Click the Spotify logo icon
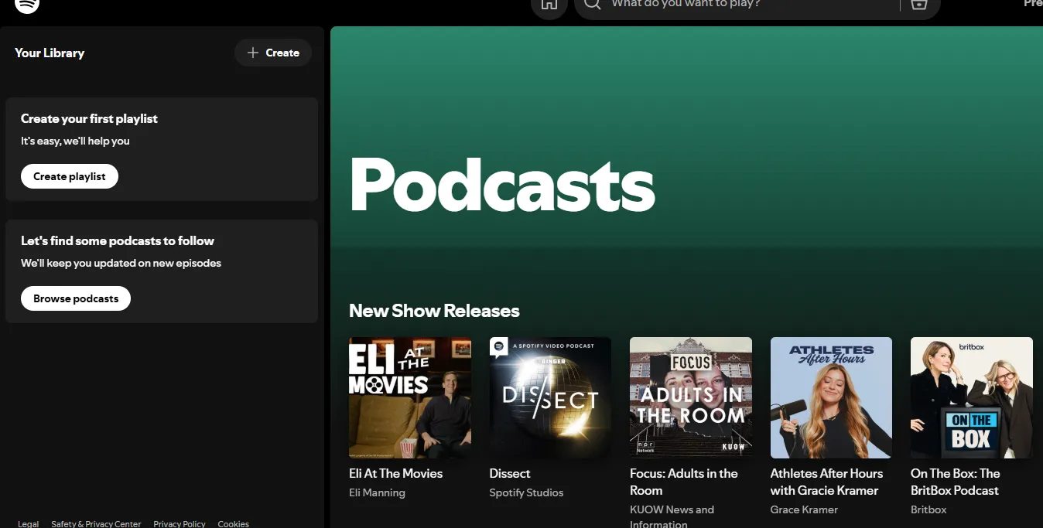Viewport: 1043px width, 528px height. click(x=27, y=4)
